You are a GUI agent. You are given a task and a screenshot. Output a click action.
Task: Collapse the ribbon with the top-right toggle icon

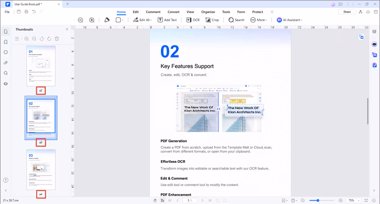click(376, 12)
